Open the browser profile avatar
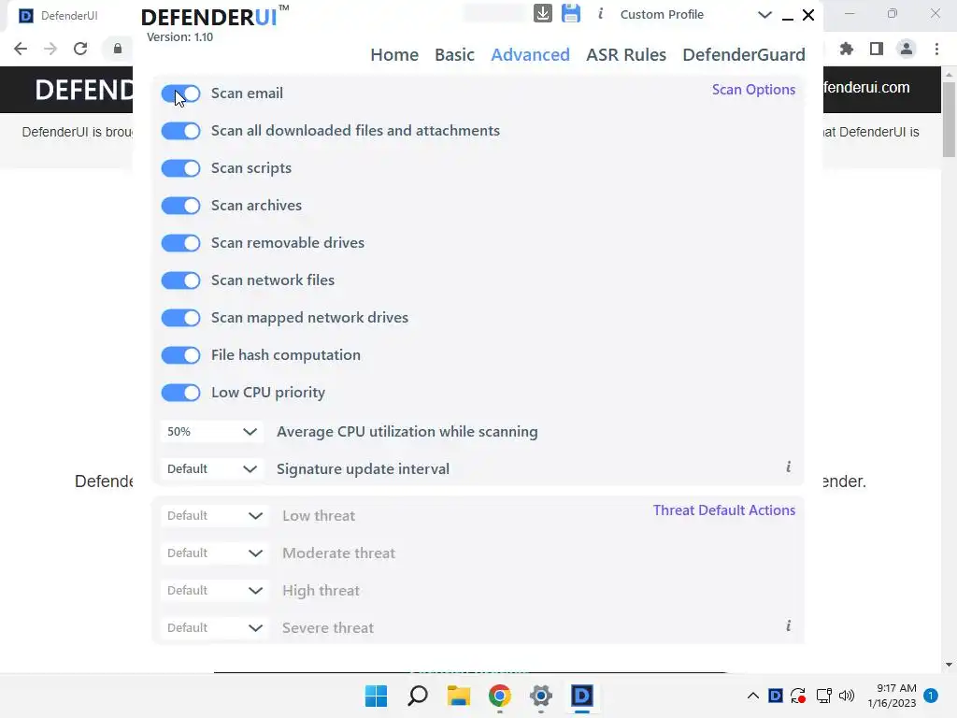Image resolution: width=957 pixels, height=718 pixels. pyautogui.click(x=907, y=49)
